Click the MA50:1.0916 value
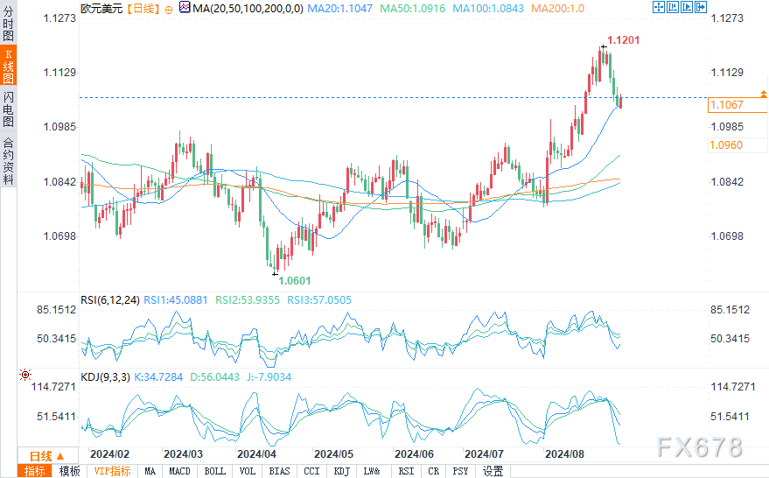The image size is (769, 478). (x=413, y=9)
